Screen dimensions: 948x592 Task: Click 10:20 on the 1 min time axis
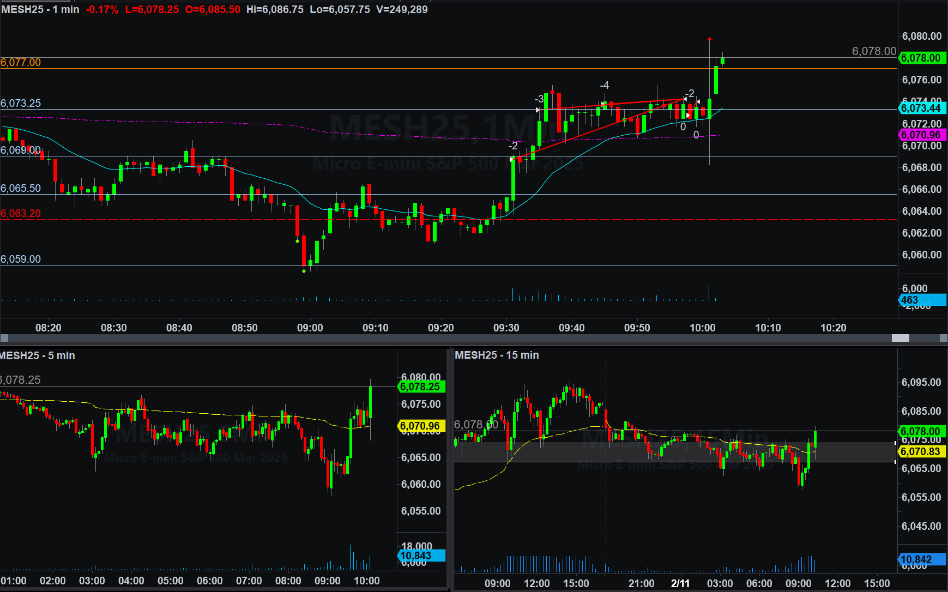click(x=834, y=328)
